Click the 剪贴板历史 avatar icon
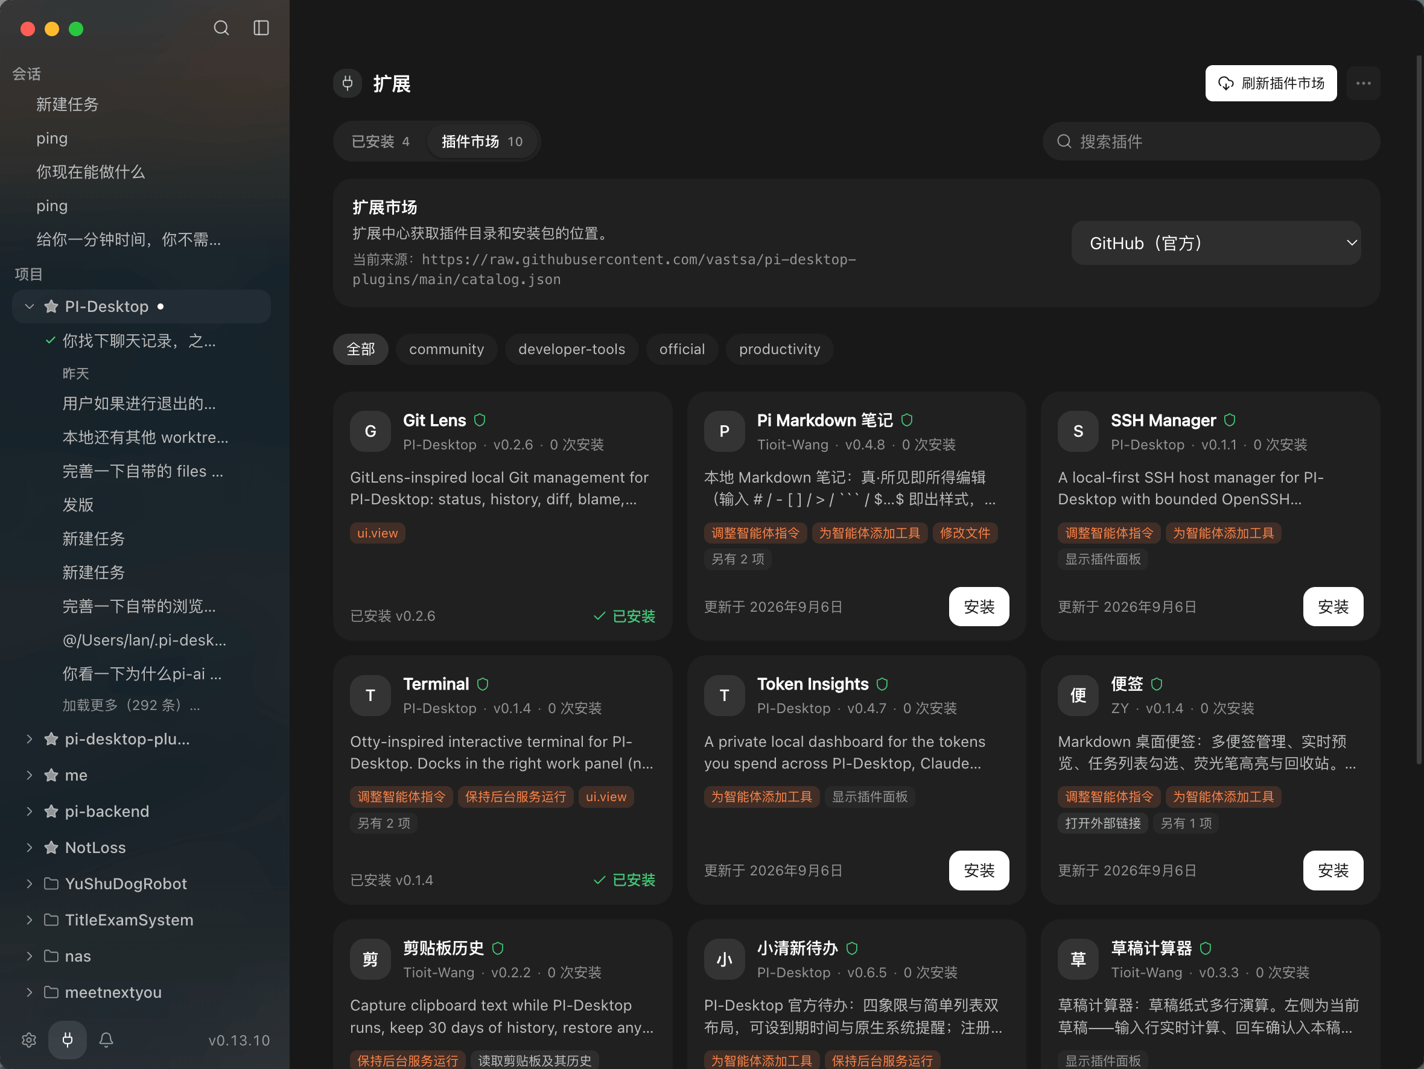The image size is (1424, 1069). pos(370,959)
